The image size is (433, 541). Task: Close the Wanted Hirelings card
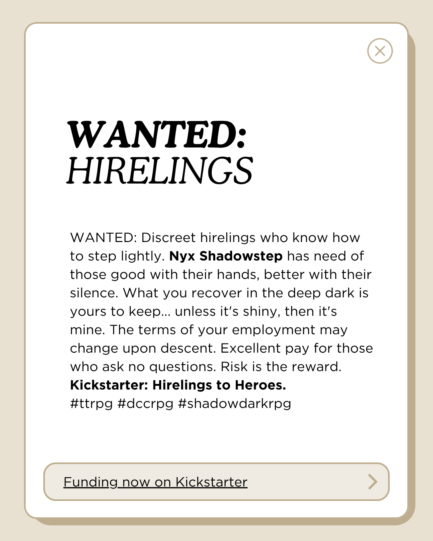pyautogui.click(x=380, y=51)
